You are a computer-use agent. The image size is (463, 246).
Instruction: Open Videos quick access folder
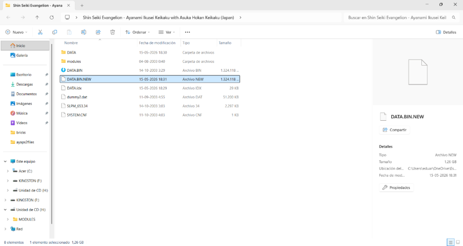point(22,123)
